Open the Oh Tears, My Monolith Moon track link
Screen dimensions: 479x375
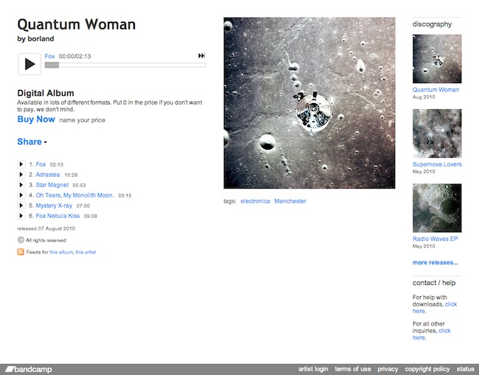74,195
